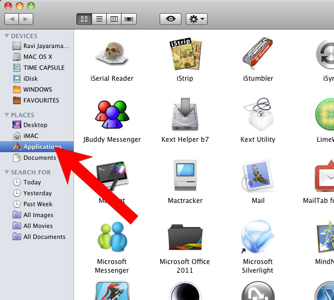Launch the iStumbler knife app icon
Viewport: 334px width, 300px height.
258,53
